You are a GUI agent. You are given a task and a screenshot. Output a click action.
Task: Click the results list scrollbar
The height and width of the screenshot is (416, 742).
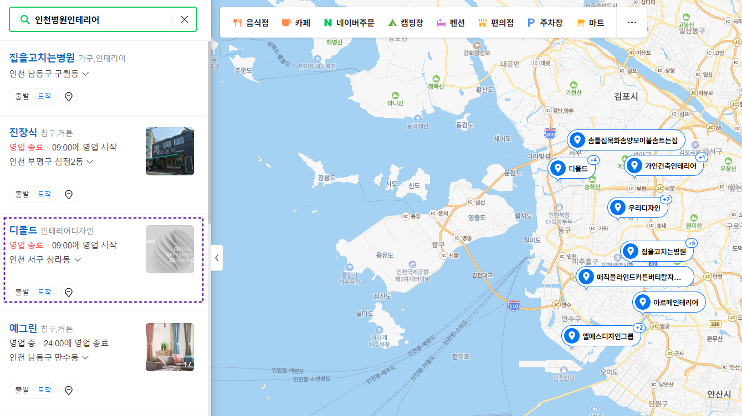(x=209, y=133)
